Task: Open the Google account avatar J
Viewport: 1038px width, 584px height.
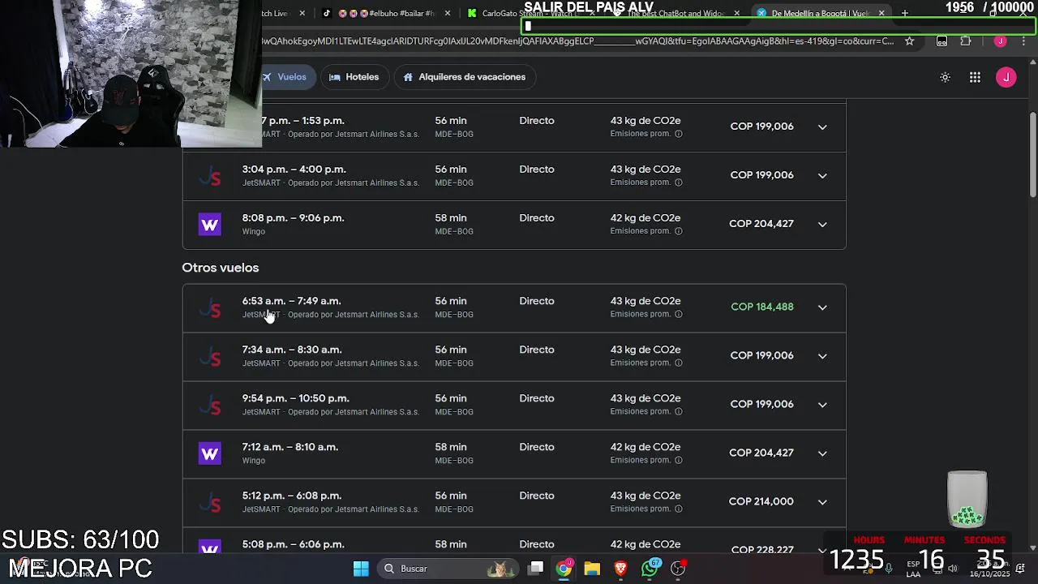Action: click(1006, 77)
